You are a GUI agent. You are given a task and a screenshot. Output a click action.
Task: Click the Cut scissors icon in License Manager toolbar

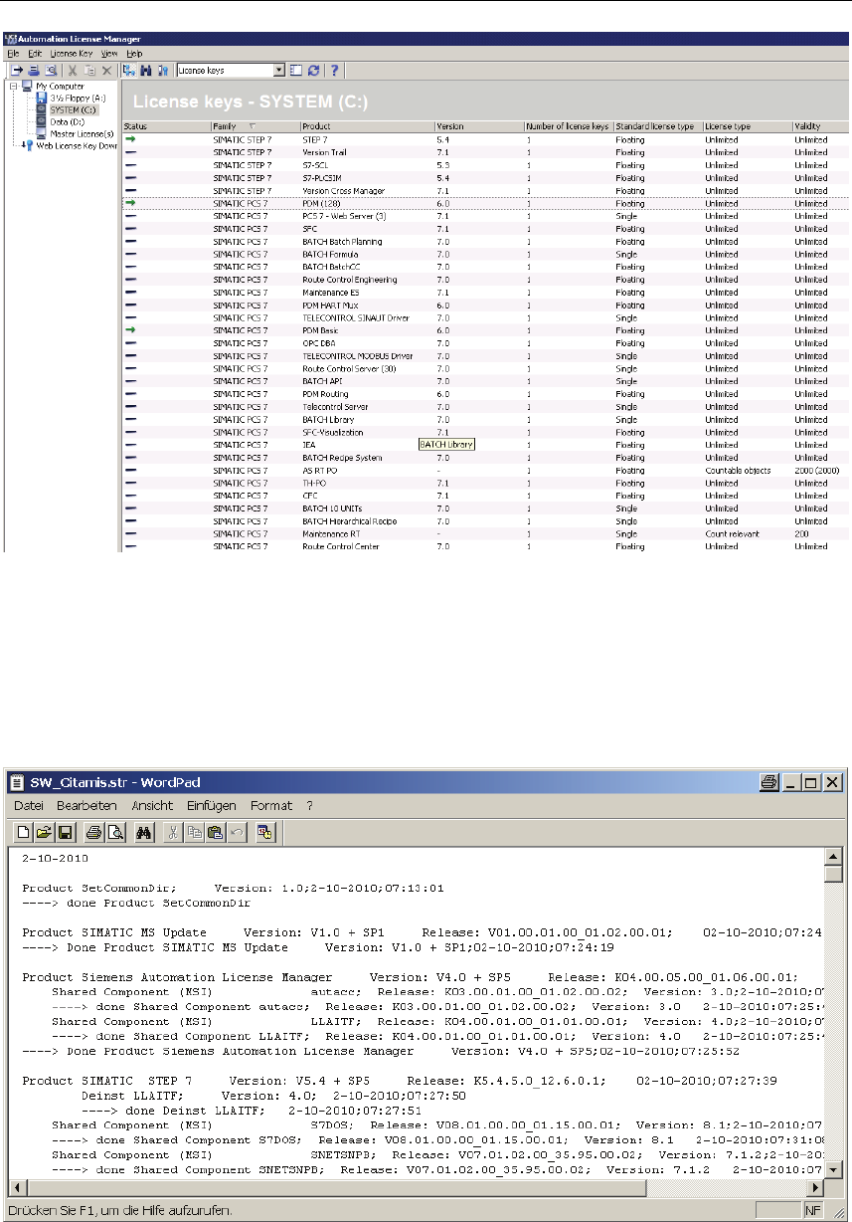tap(72, 71)
